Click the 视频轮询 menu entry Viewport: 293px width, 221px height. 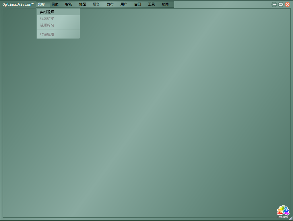click(x=47, y=25)
